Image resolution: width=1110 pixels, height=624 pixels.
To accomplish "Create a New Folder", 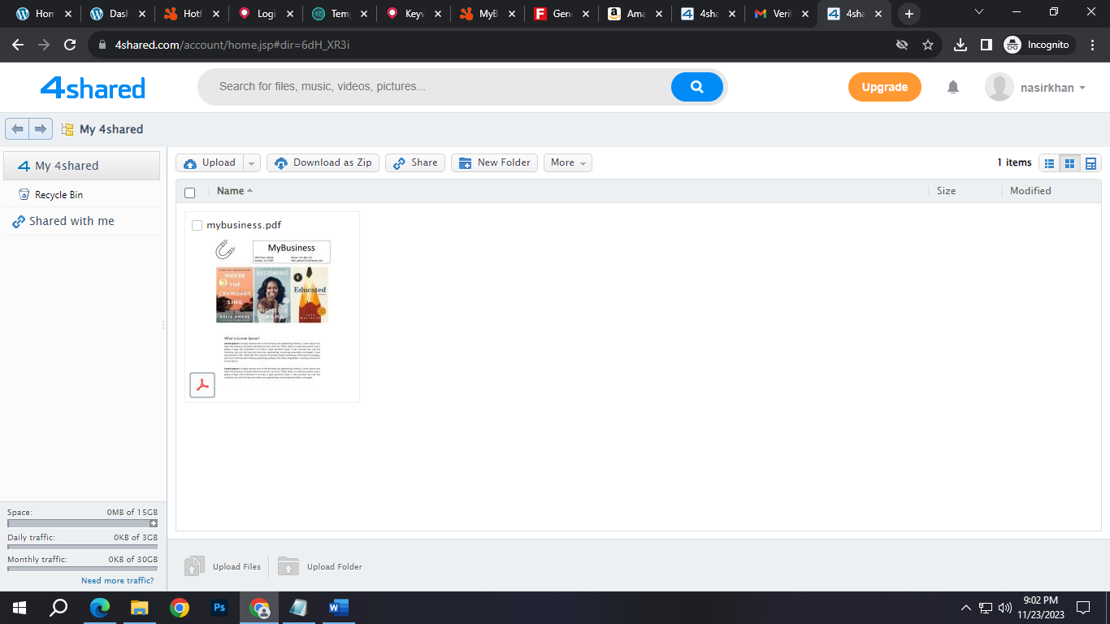I will point(495,163).
